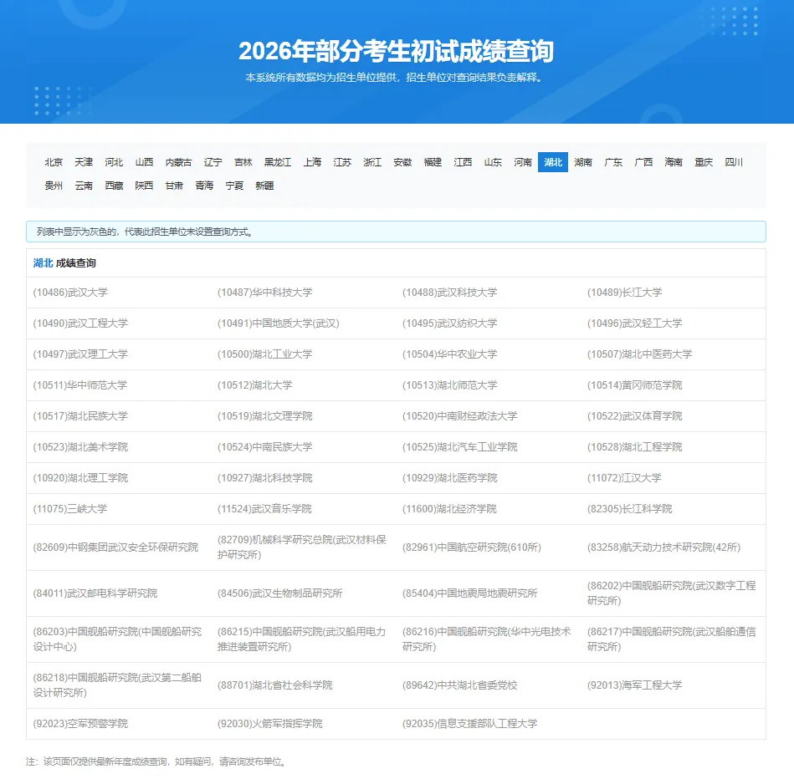Open the 陕西 province tab
The image size is (794, 779).
pos(144,186)
